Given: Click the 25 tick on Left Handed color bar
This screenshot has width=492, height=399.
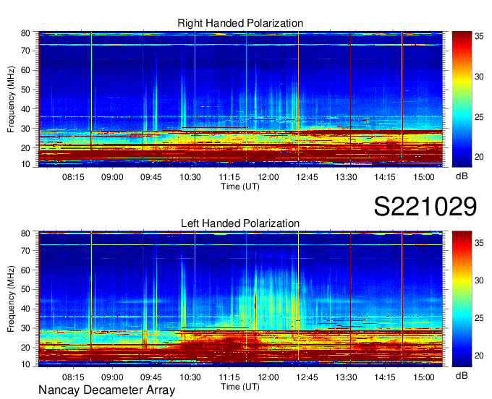Looking at the screenshot, I should 479,318.
